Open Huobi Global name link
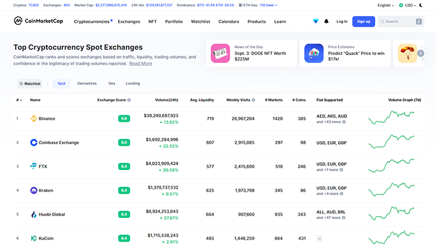 51,214
